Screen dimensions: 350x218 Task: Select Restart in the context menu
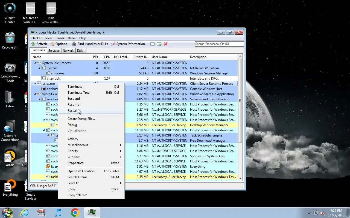point(91,111)
